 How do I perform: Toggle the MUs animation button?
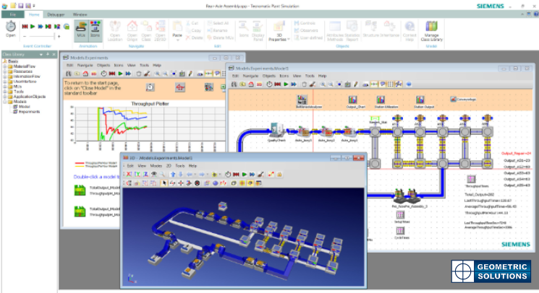pyautogui.click(x=81, y=30)
